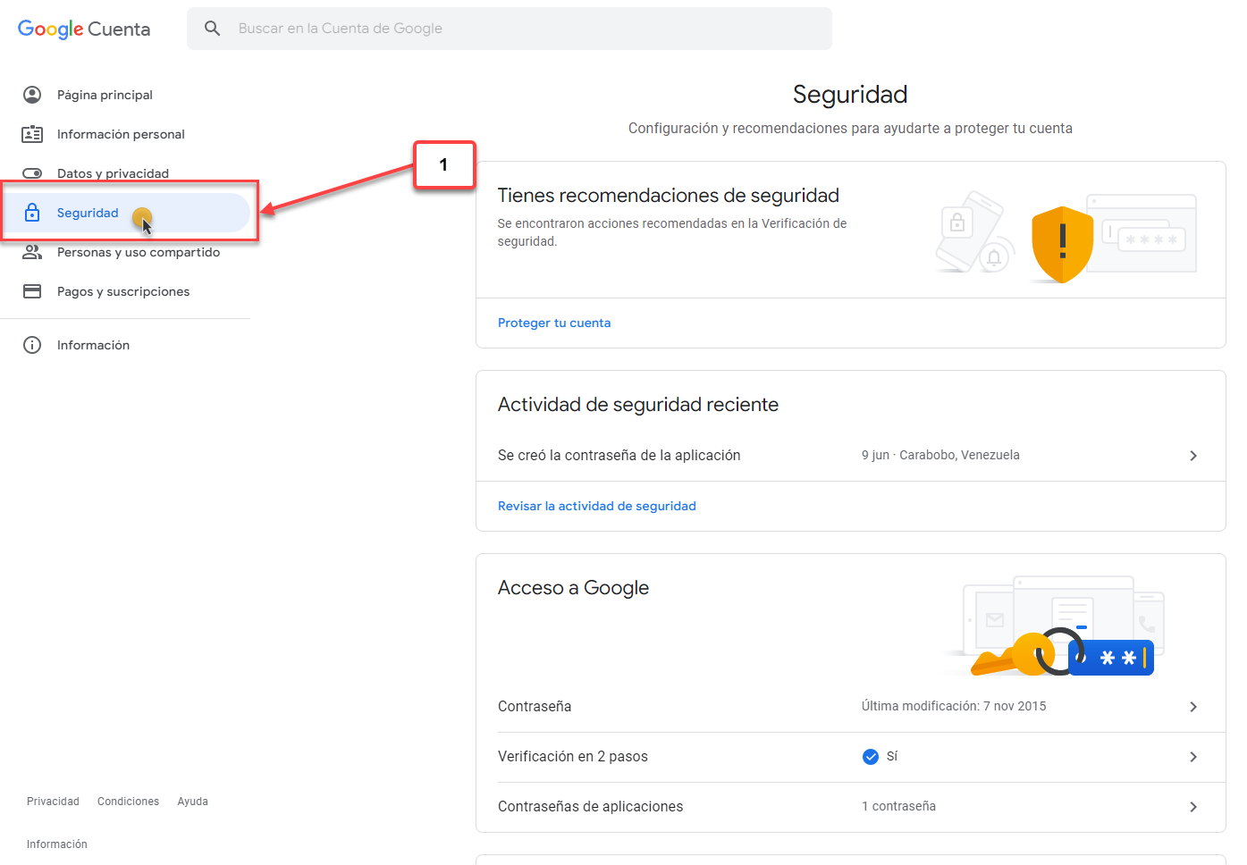Image resolution: width=1247 pixels, height=865 pixels.
Task: Click the Buscar en la Cuenta search field
Action: pyautogui.click(x=518, y=29)
